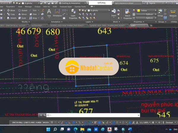
Task: Choose the Mirror tool
Action: click(x=23, y=14)
